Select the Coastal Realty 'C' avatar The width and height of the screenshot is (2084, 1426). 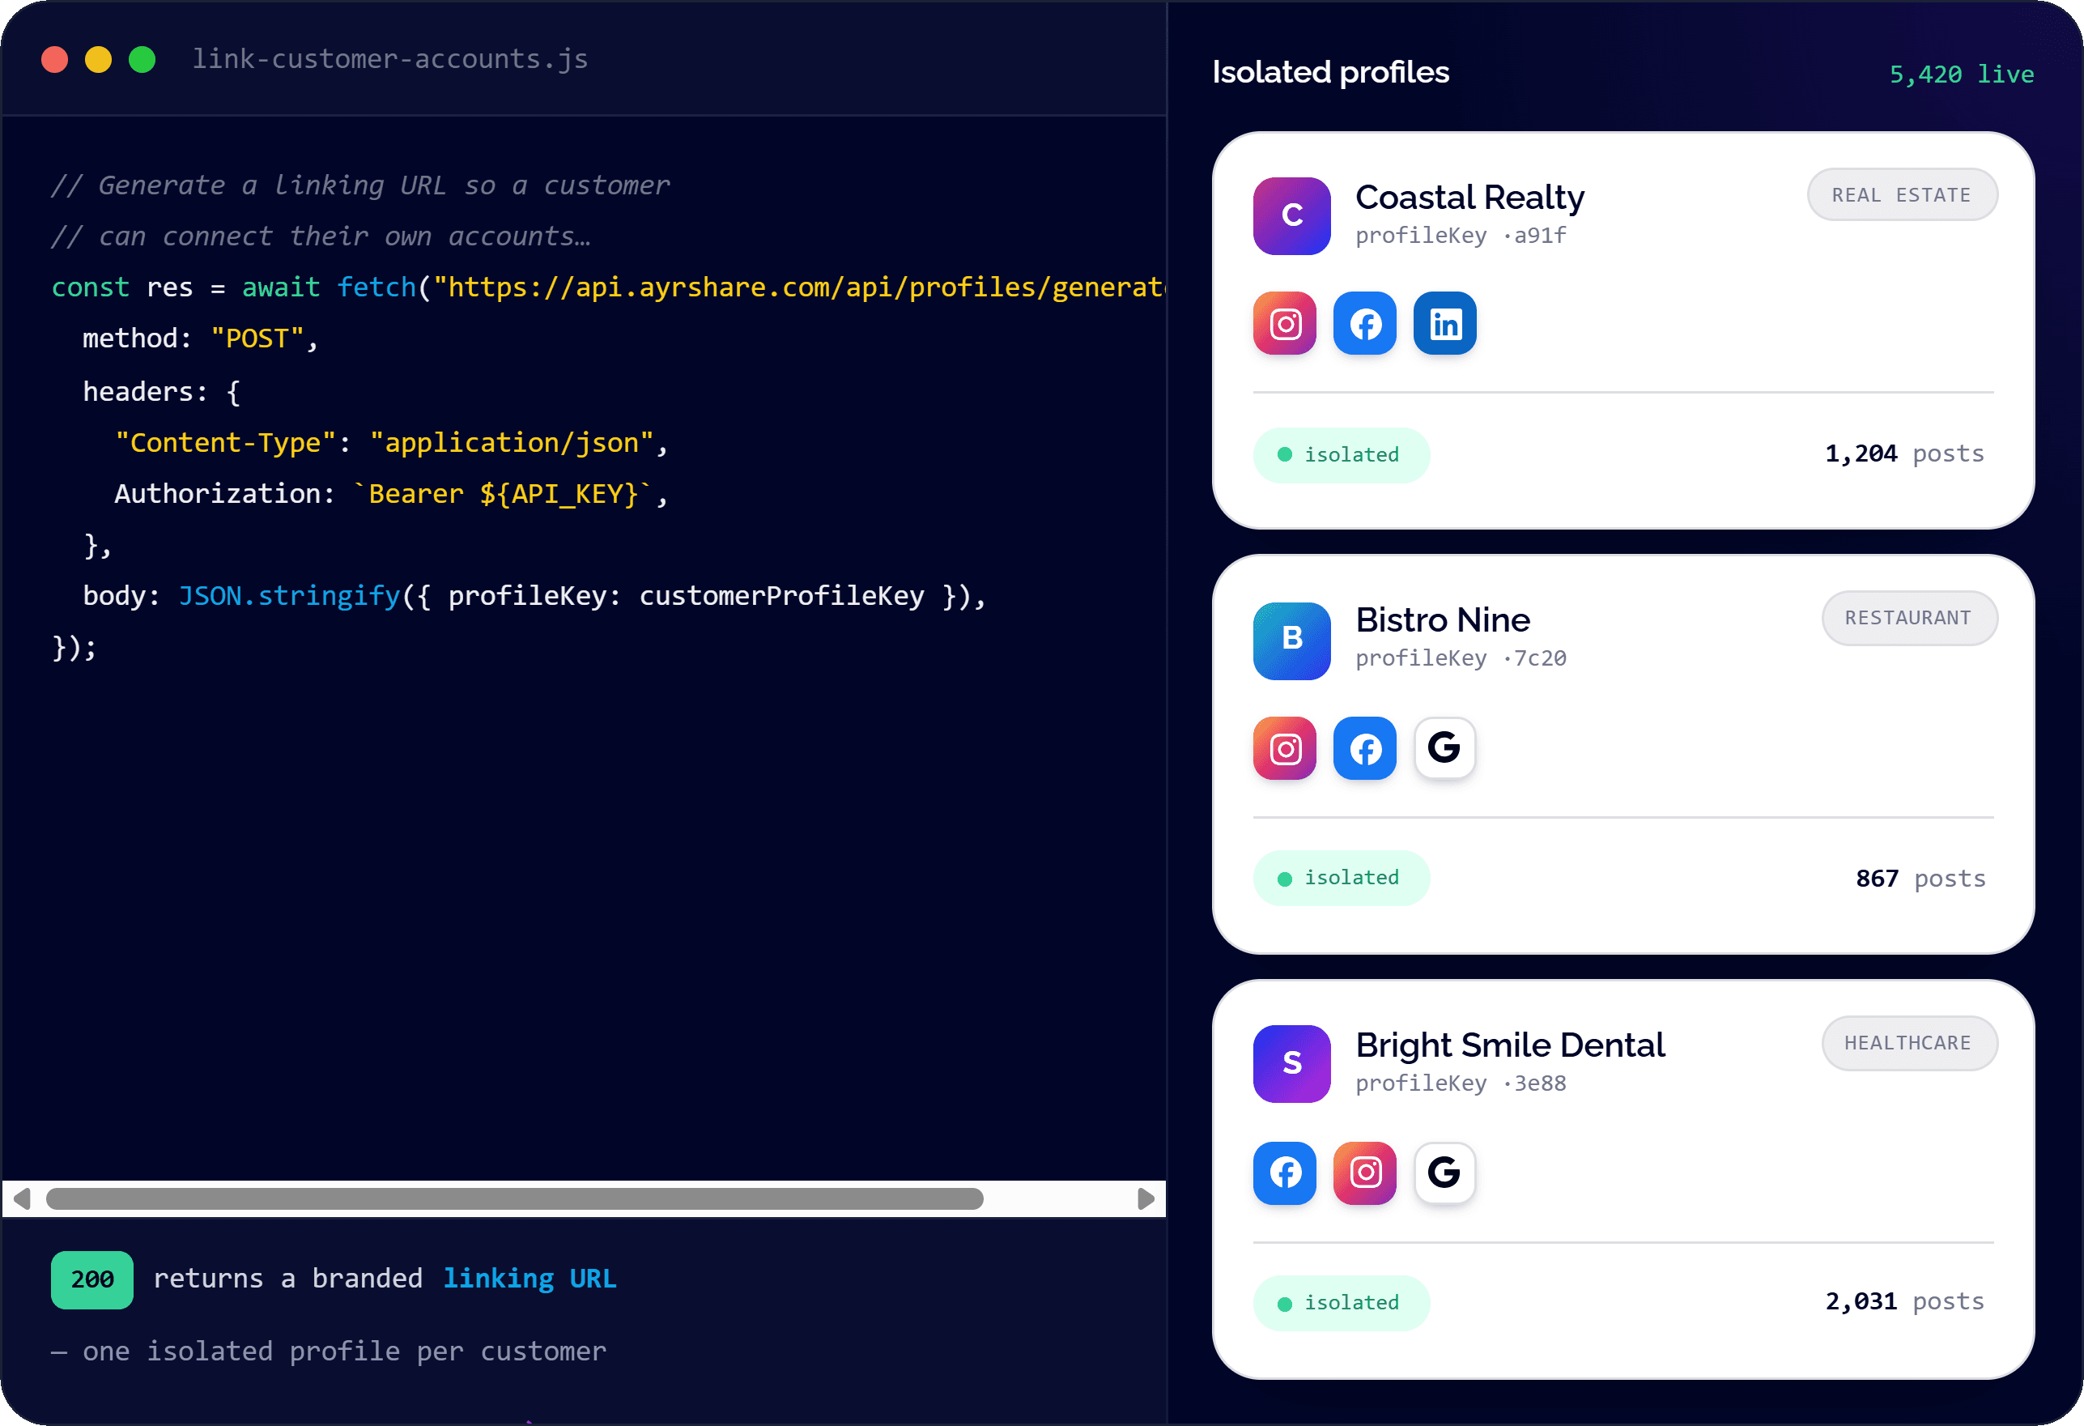(1292, 216)
